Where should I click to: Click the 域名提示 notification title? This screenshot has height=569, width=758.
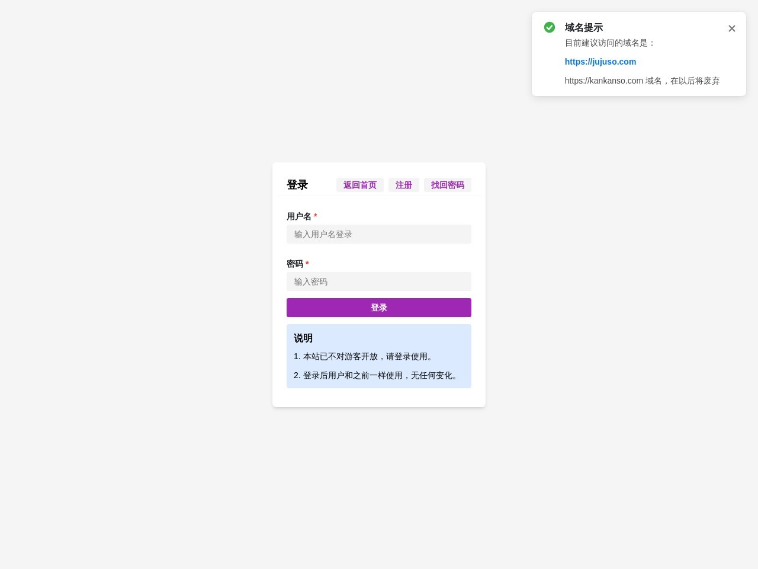click(x=584, y=27)
